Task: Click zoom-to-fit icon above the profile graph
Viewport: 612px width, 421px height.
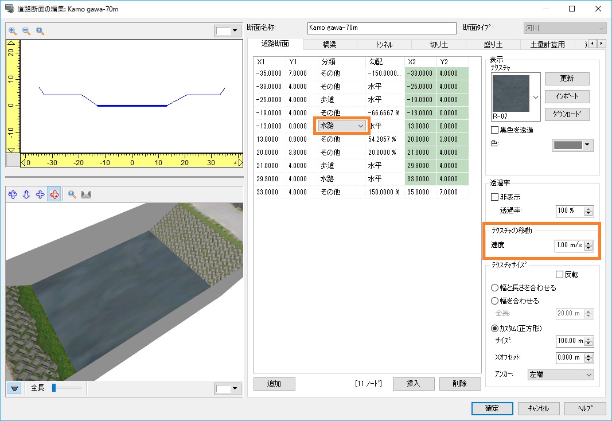Action: (40, 31)
